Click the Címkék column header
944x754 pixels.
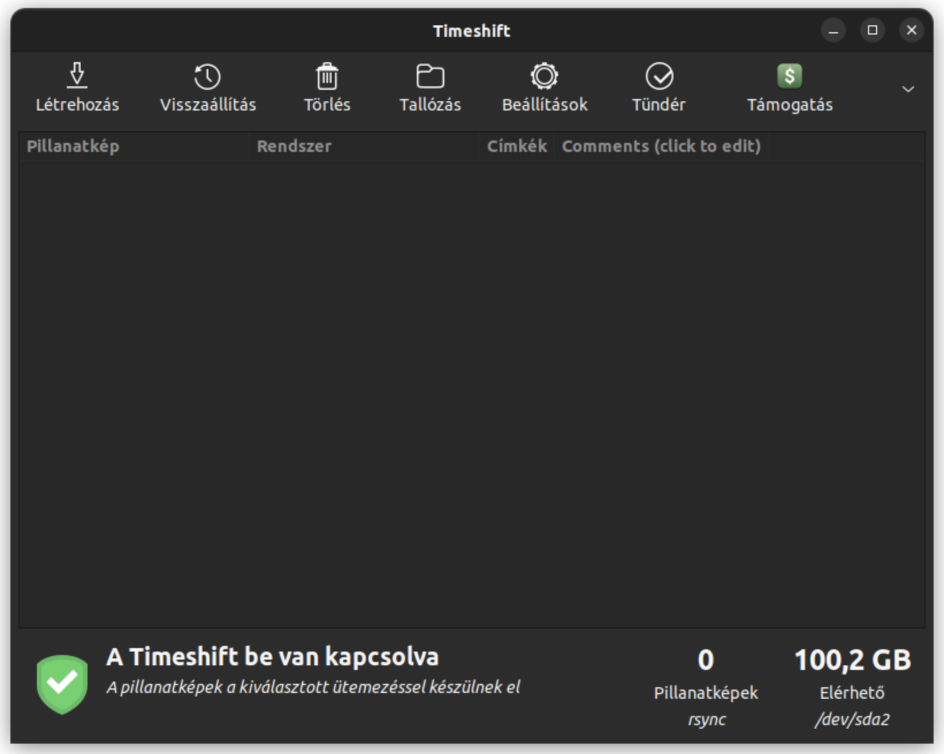click(x=517, y=146)
